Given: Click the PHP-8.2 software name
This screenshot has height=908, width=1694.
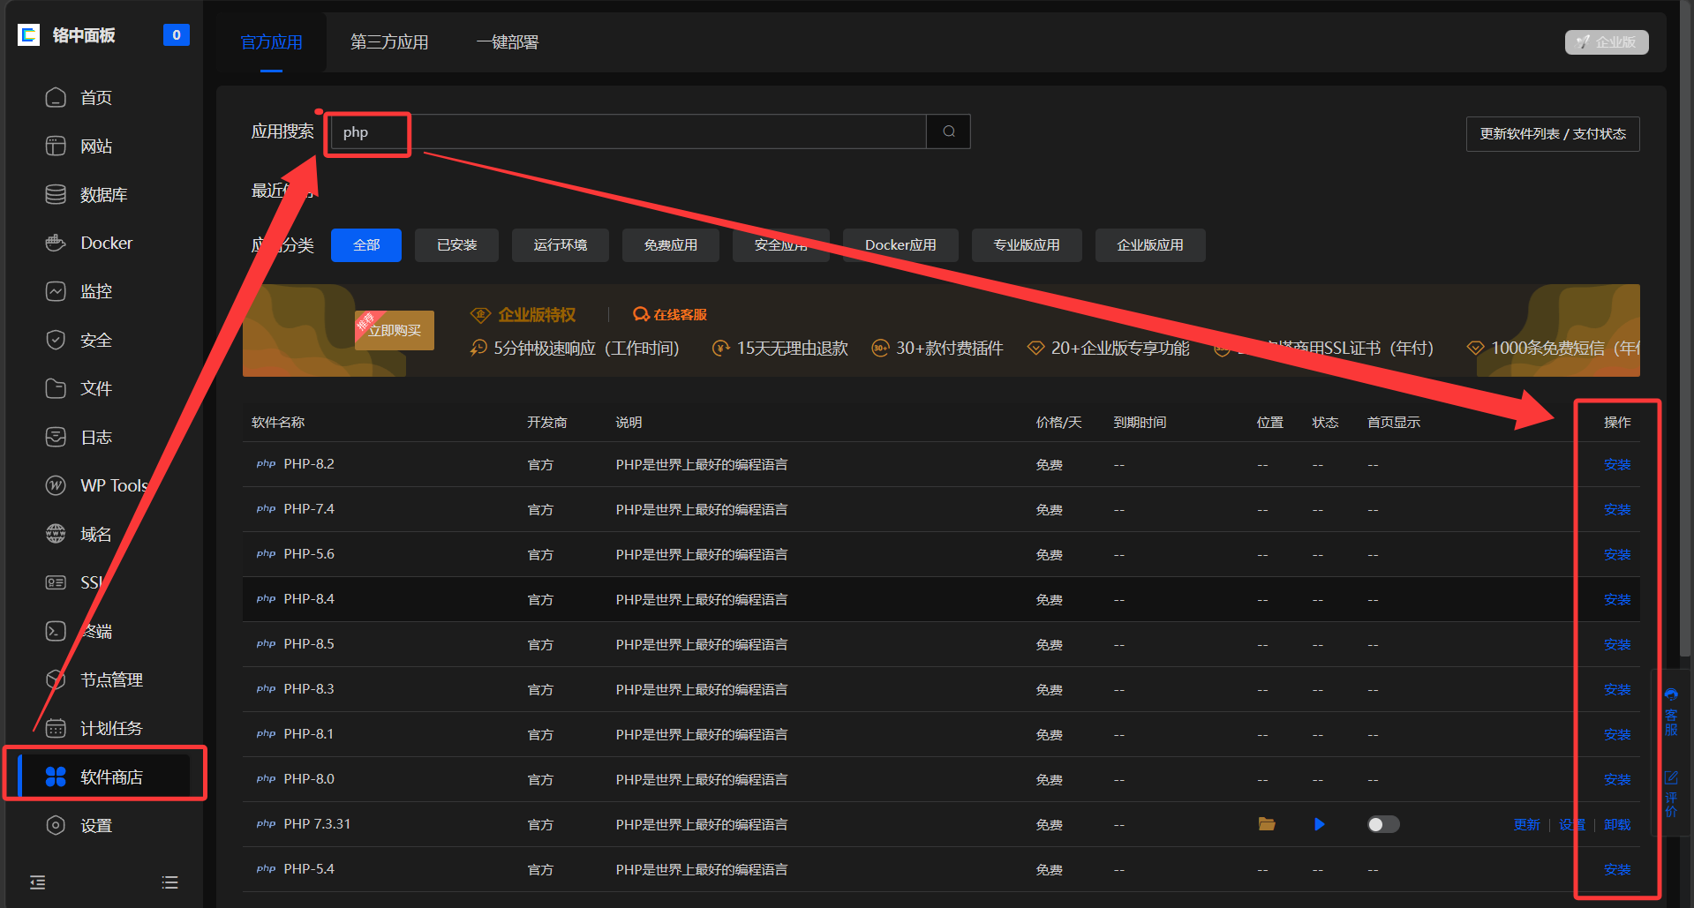Looking at the screenshot, I should pyautogui.click(x=309, y=464).
